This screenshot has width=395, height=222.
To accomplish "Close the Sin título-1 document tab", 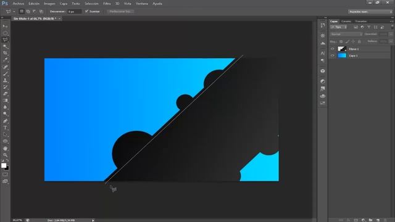I will pos(60,18).
